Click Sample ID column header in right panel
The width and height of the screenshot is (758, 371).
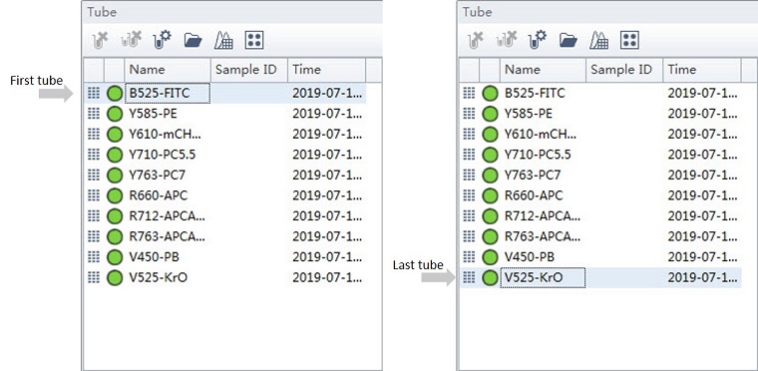pos(625,70)
